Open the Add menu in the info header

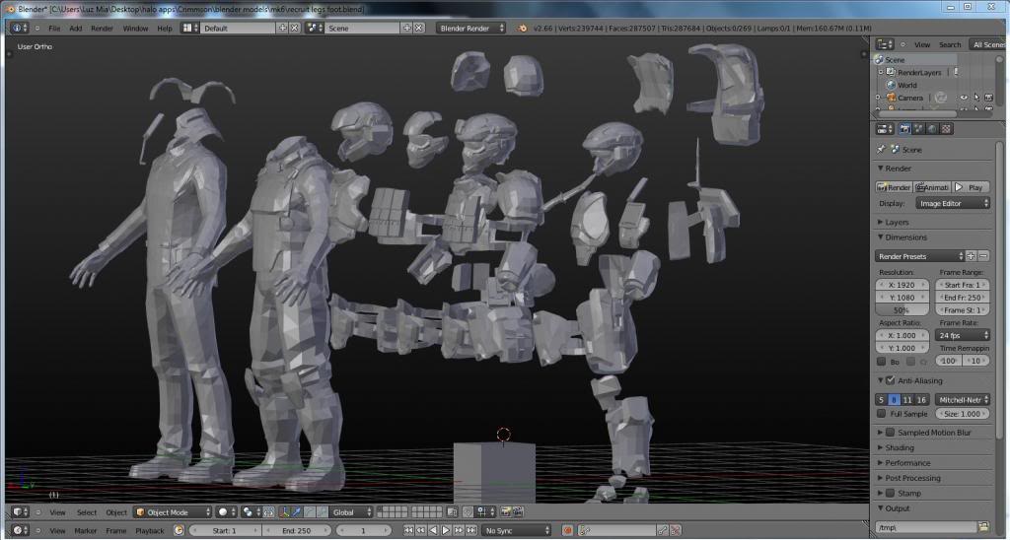76,29
